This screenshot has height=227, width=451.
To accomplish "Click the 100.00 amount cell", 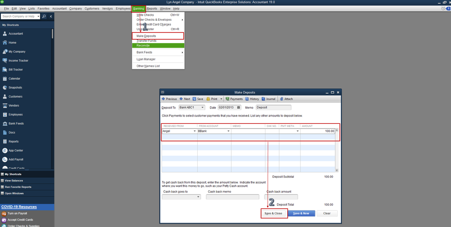I will (x=317, y=131).
